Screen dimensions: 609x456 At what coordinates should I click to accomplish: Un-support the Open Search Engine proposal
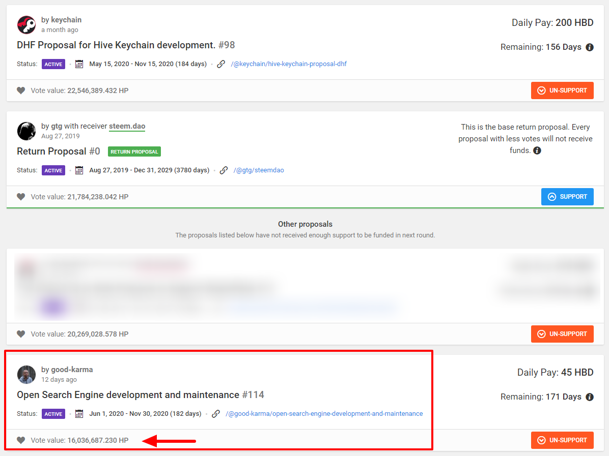[x=562, y=440]
